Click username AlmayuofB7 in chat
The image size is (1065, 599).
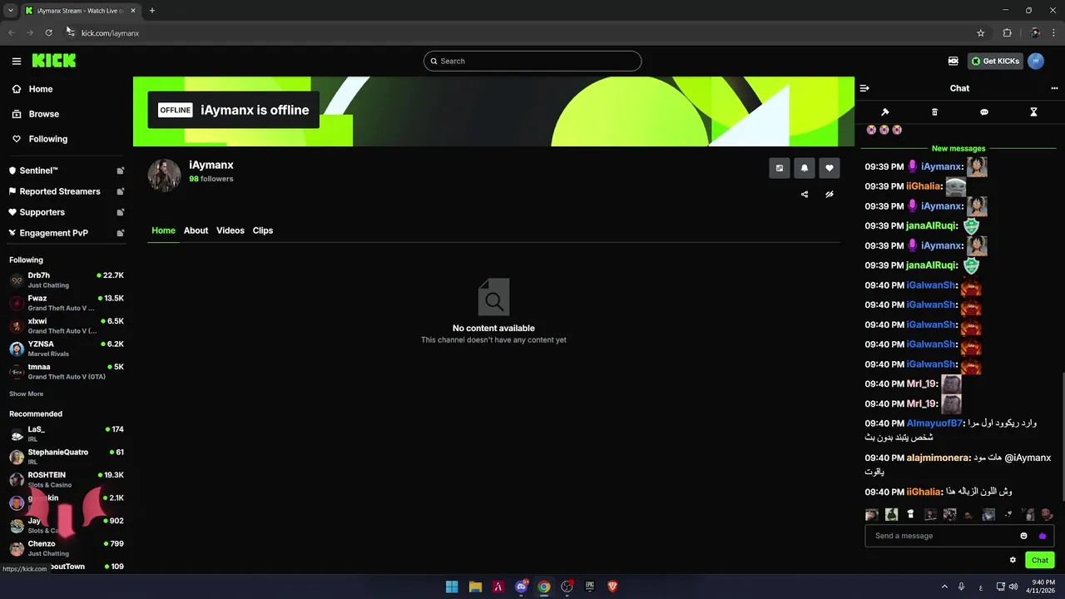pyautogui.click(x=934, y=423)
